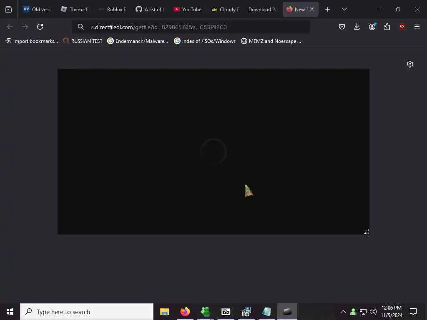Open MEMZ and Noescape bookmark
Image resolution: width=427 pixels, height=320 pixels.
coord(271,41)
